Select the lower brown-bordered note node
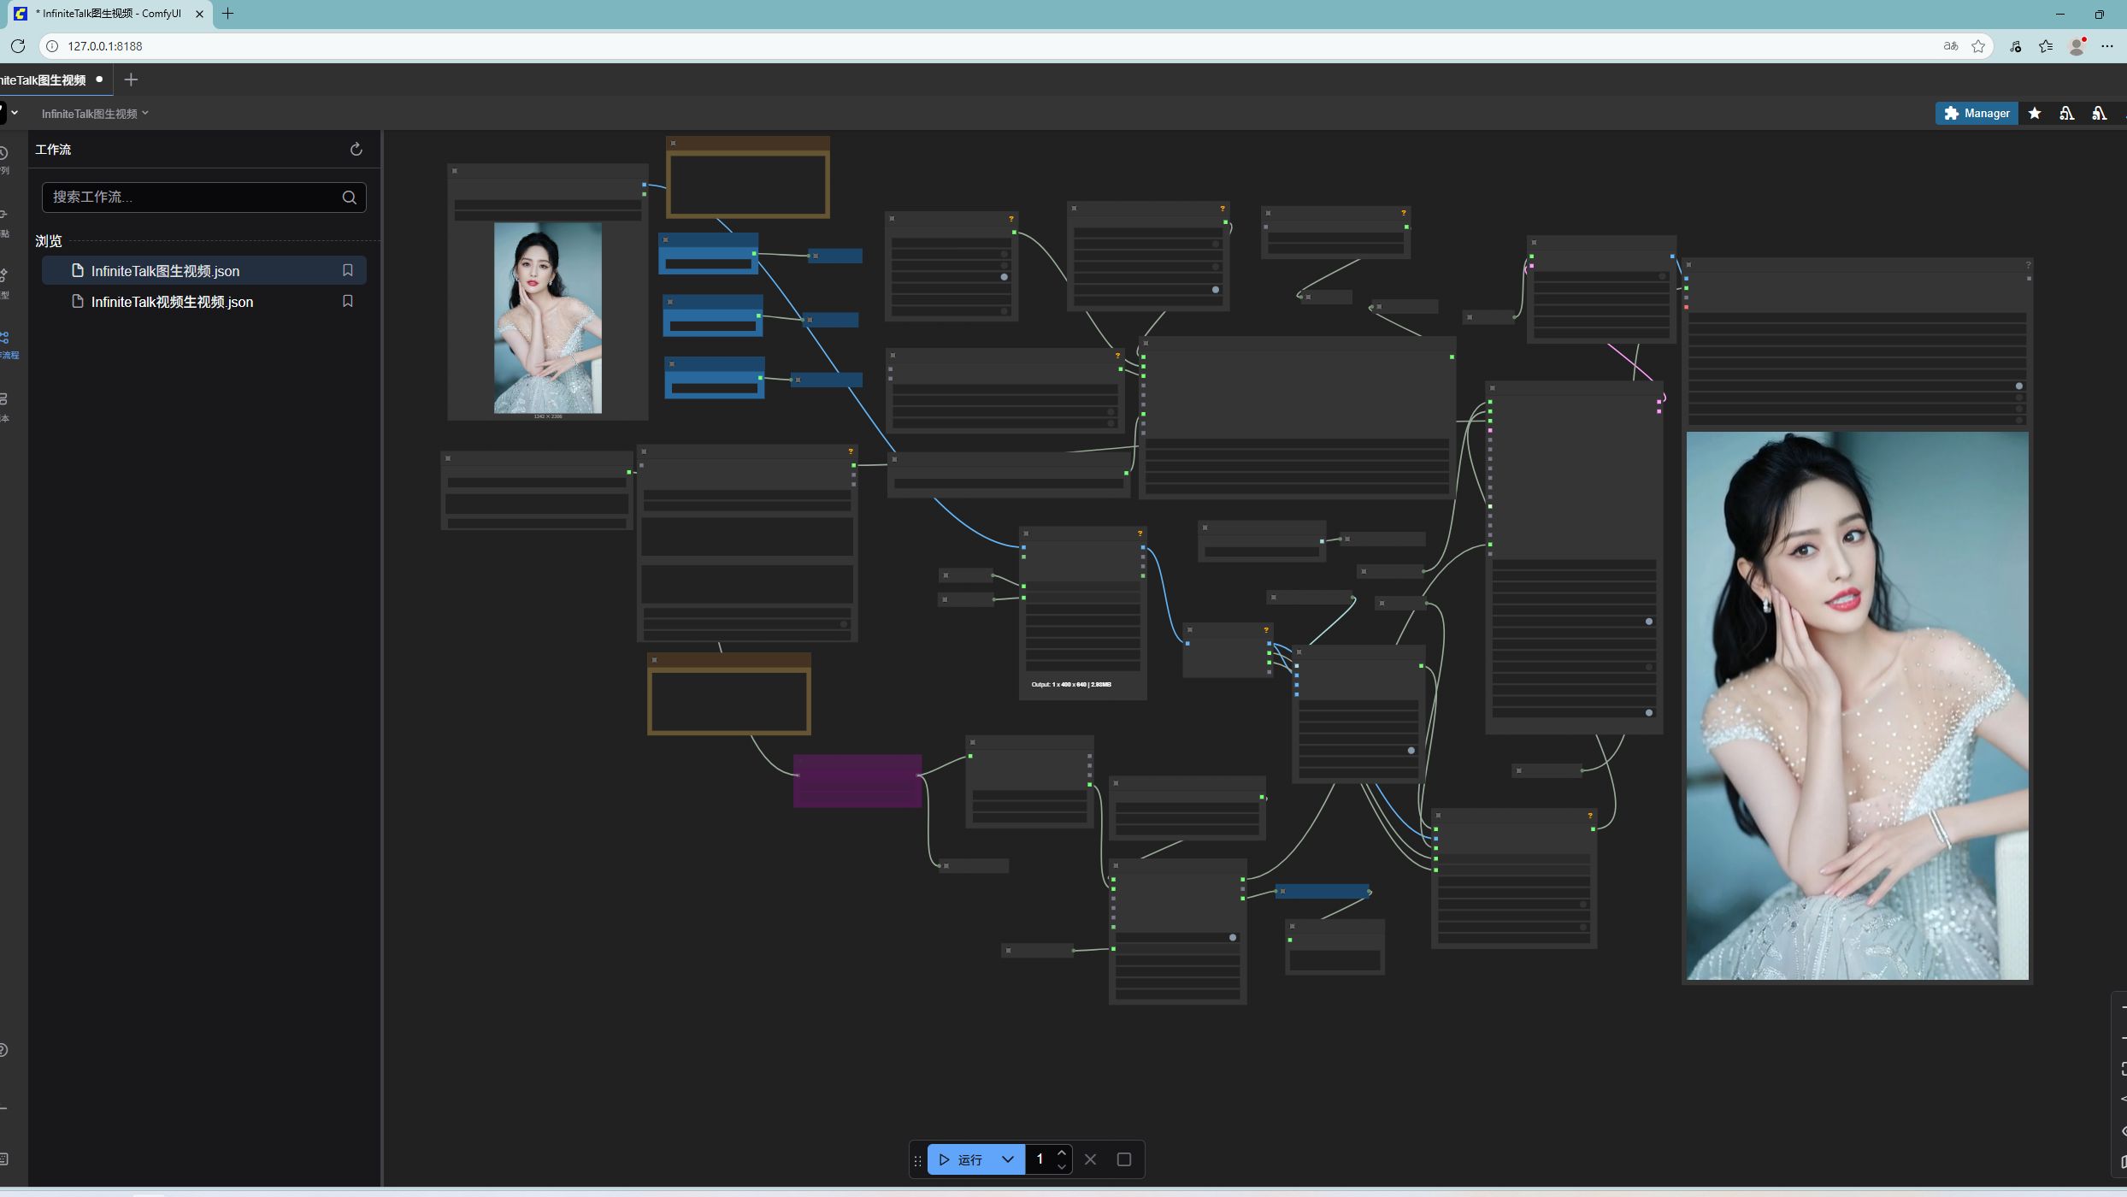This screenshot has width=2127, height=1197. 729,694
